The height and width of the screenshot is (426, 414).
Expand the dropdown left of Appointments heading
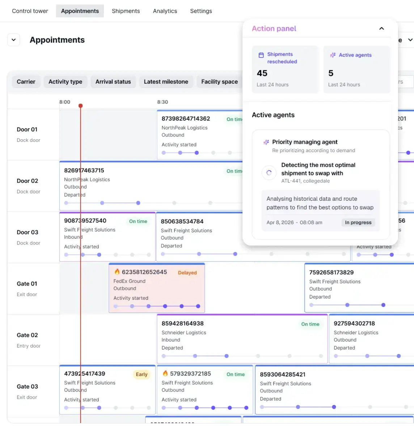14,40
